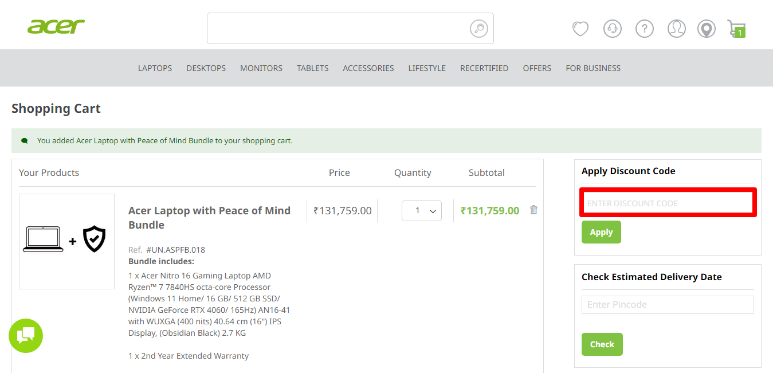Open help with the question mark icon
The width and height of the screenshot is (773, 373).
click(644, 28)
